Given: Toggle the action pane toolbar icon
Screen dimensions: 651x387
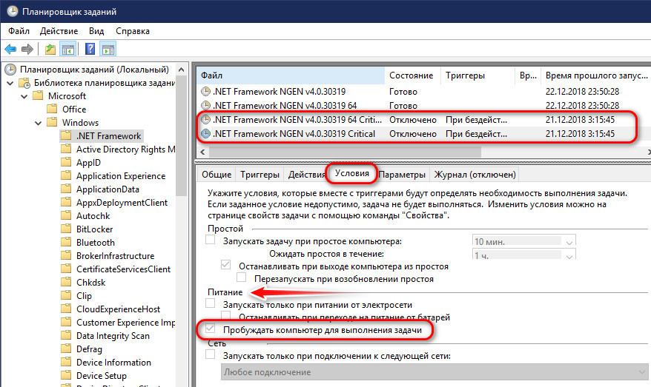Looking at the screenshot, I should 108,50.
